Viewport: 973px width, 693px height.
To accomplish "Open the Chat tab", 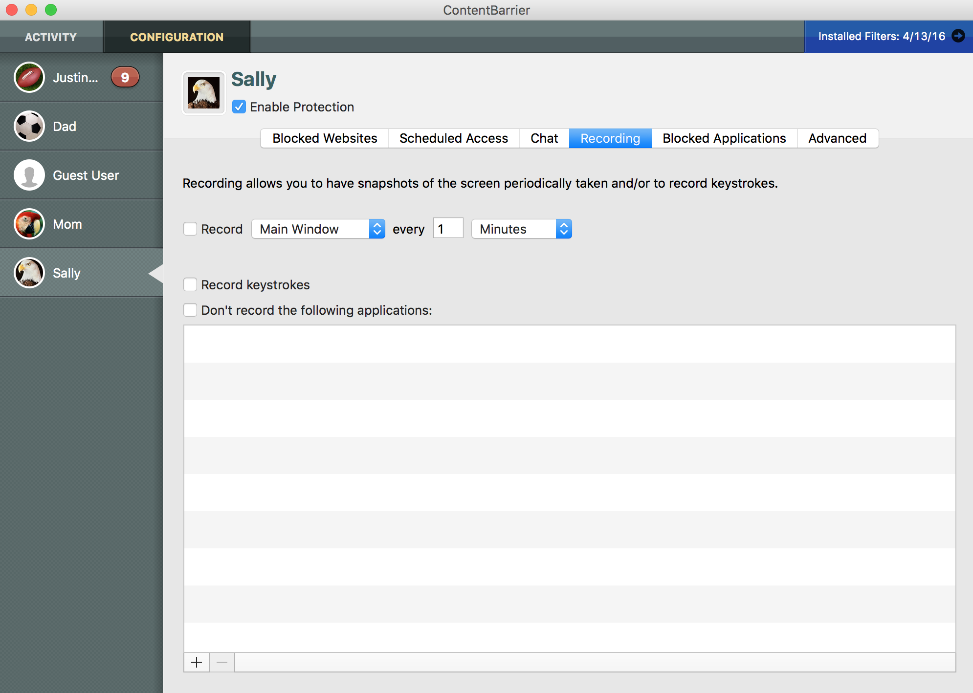I will point(544,138).
